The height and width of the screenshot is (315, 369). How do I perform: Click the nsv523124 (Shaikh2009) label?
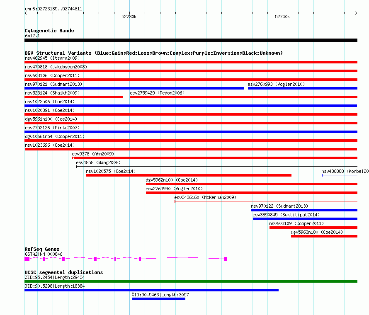click(52, 93)
